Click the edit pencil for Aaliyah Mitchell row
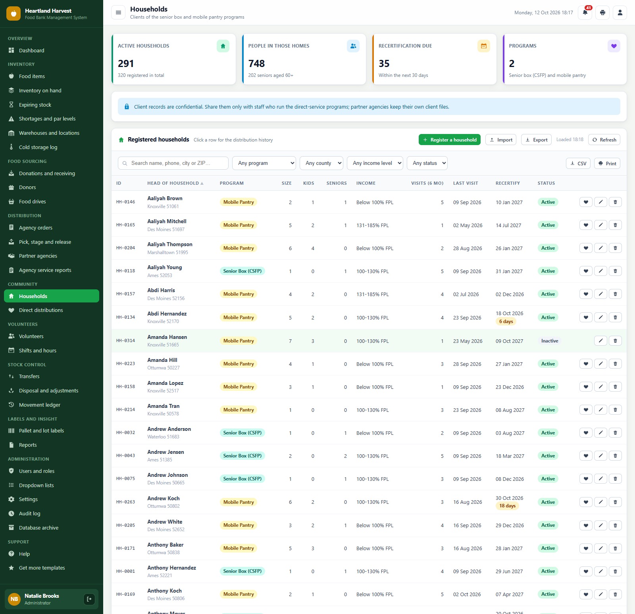The image size is (635, 614). tap(601, 225)
